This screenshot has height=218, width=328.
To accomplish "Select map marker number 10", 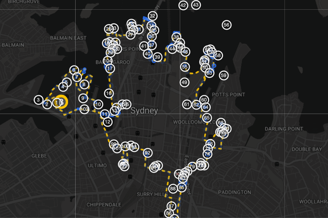I will pos(98,104).
